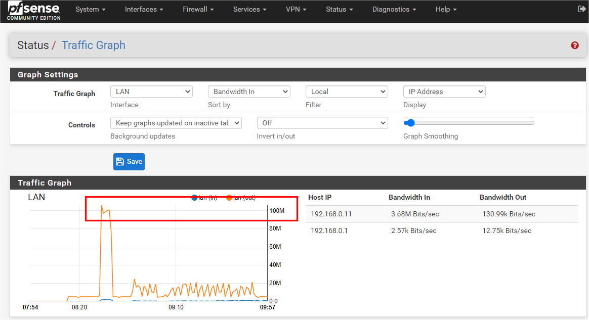Open the Background updates dropdown
This screenshot has height=320, width=589.
tap(176, 123)
